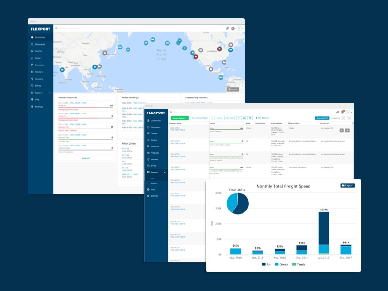The image size is (388, 291).
Task: Open the user avatar menu in the reports window
Action: pyautogui.click(x=349, y=112)
